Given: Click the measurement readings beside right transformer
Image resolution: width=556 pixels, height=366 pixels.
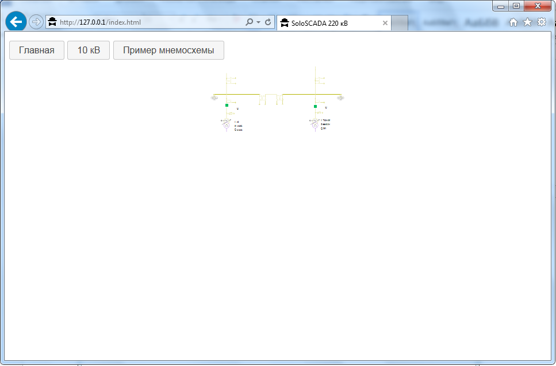Looking at the screenshot, I should coord(325,124).
